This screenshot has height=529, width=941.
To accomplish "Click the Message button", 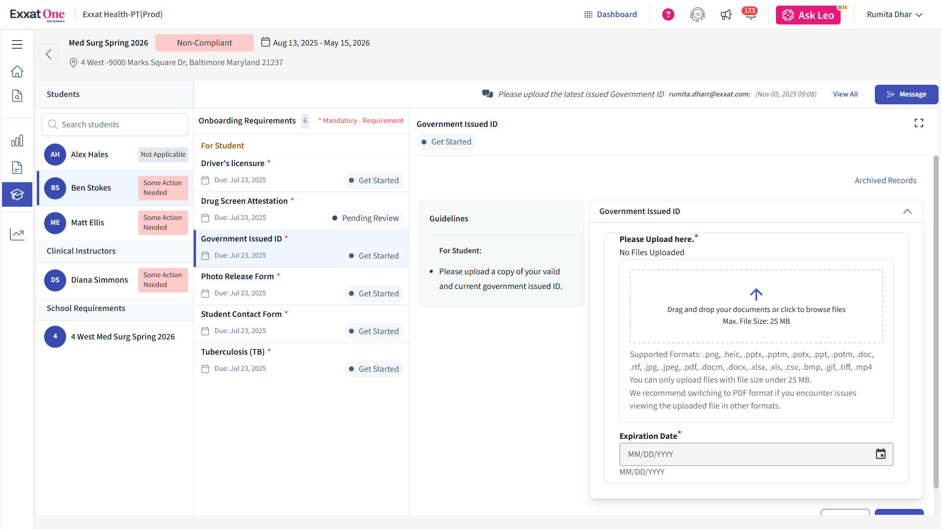I will (906, 95).
